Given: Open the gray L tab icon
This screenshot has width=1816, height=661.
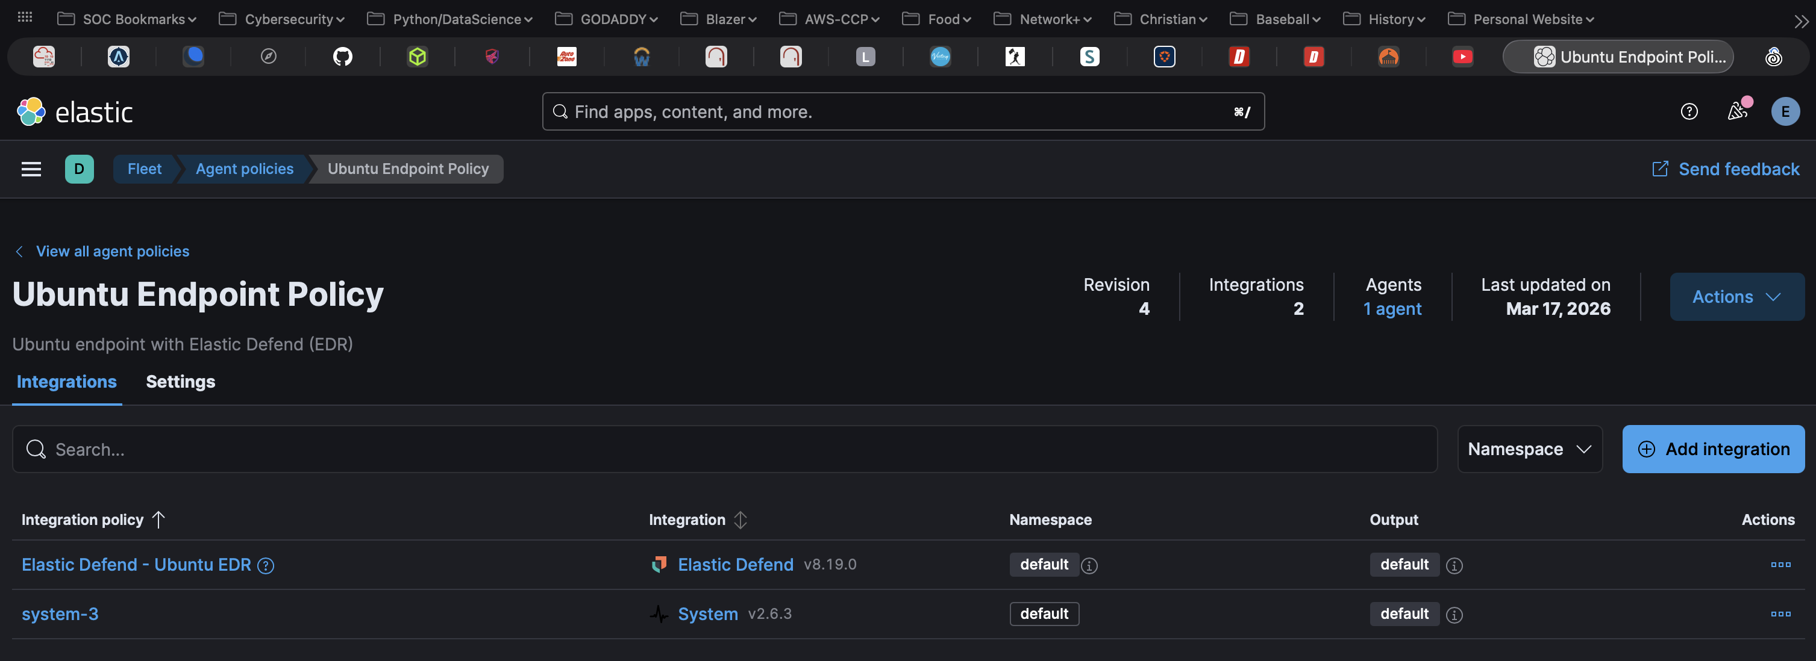Looking at the screenshot, I should click(x=866, y=57).
